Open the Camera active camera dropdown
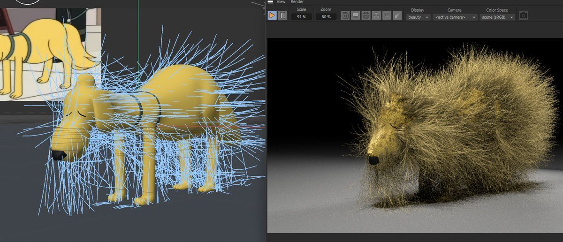The width and height of the screenshot is (563, 242). [455, 17]
